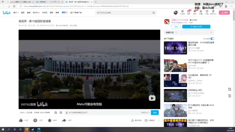Open 稿件投诉 report icon
This screenshot has width=235, height=132.
coord(132,120)
